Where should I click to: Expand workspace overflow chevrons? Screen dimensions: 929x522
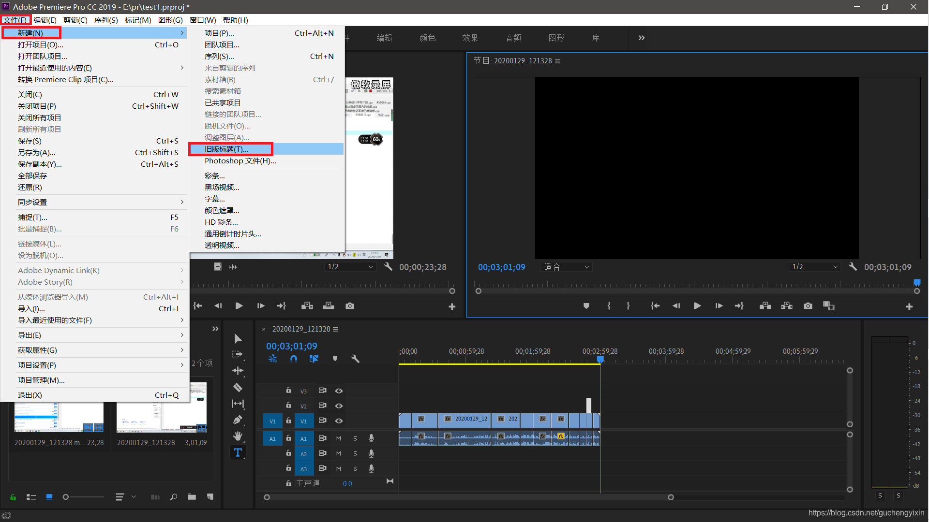[642, 38]
